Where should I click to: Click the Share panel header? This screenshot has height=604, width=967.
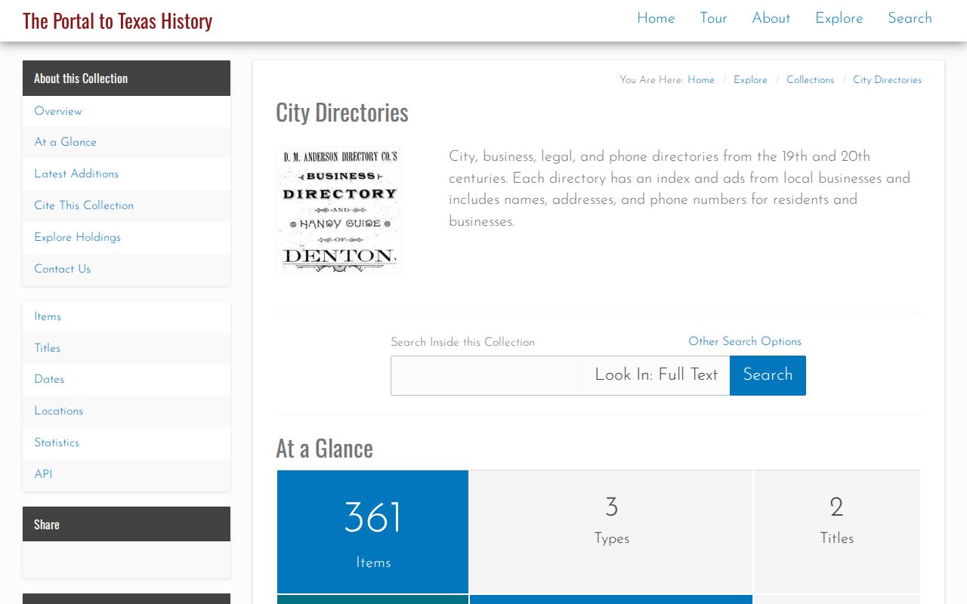coord(126,524)
